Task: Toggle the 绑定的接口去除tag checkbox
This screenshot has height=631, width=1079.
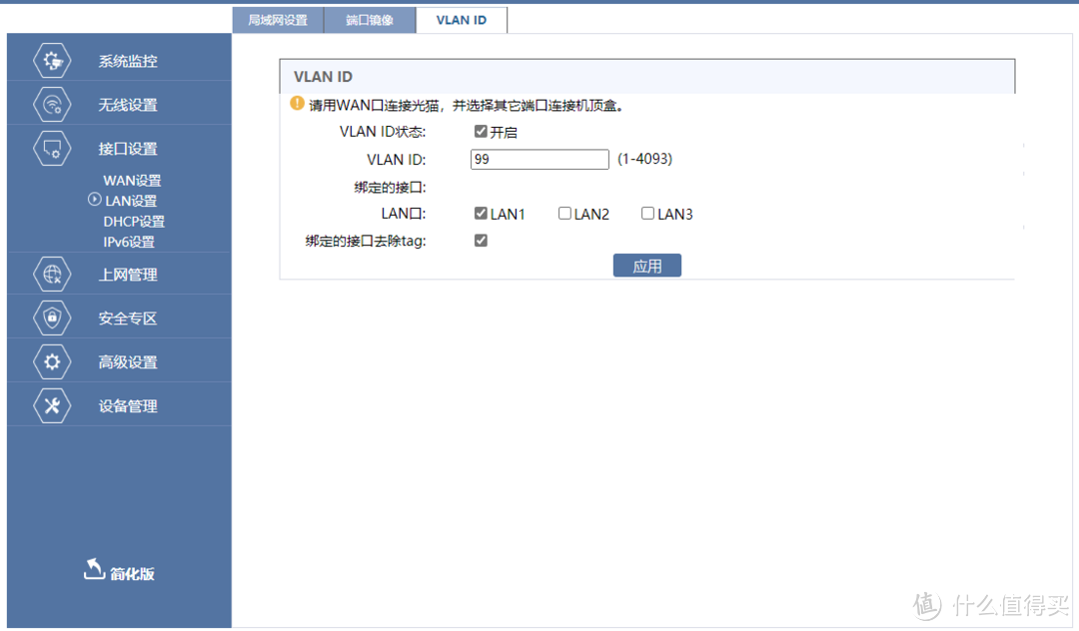Action: coord(481,240)
